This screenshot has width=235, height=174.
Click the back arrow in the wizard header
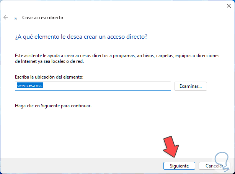[x=5, y=18]
